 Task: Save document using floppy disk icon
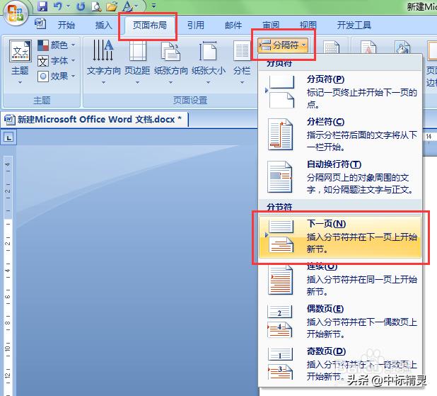coord(42,6)
